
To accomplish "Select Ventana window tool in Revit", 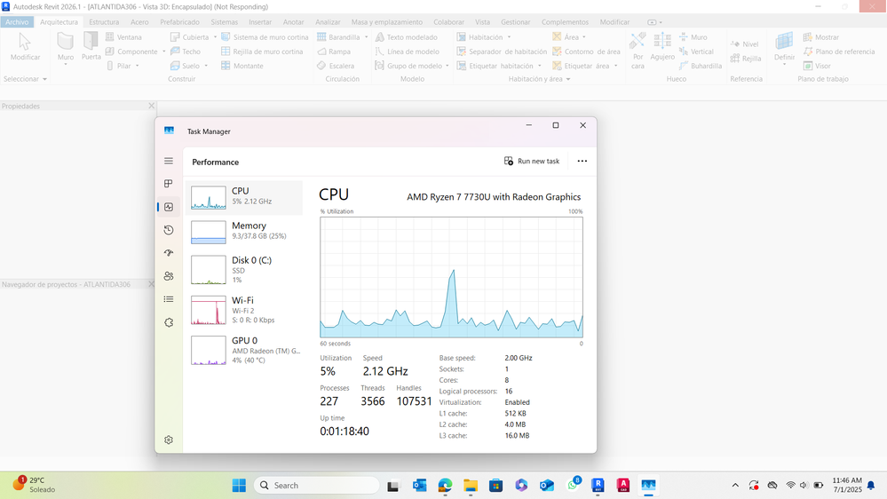I will 123,36.
